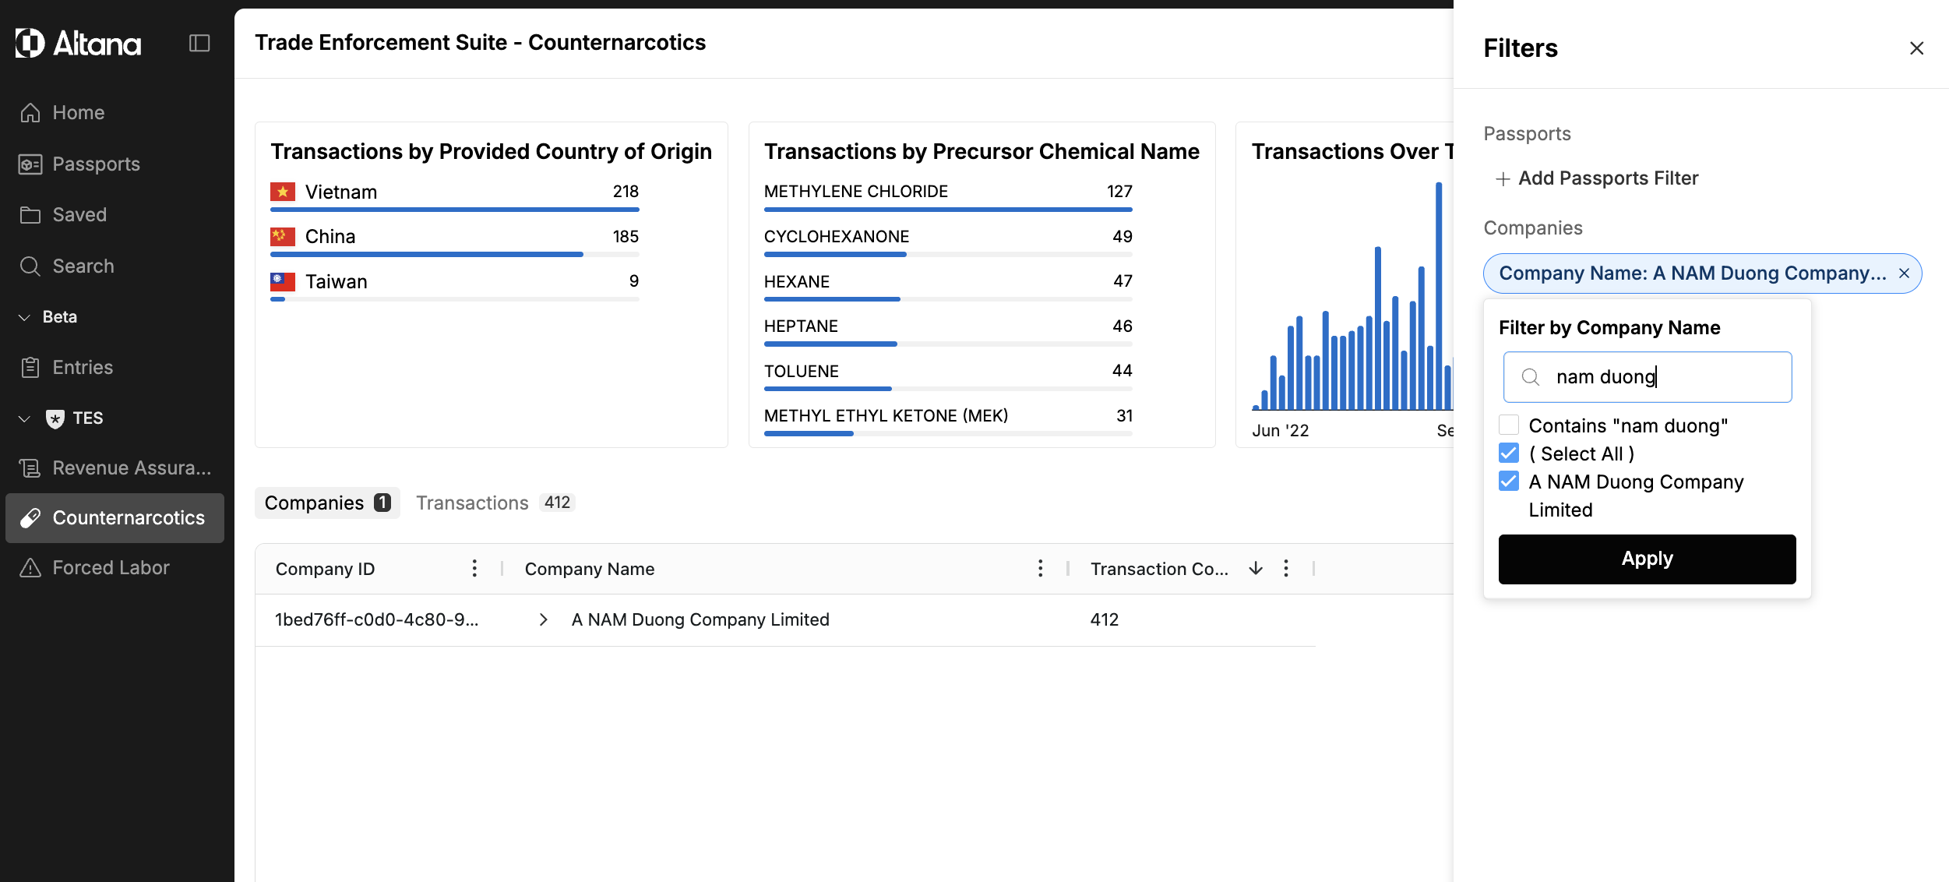Select the Vietnam country row
The width and height of the screenshot is (1949, 882).
455,197
